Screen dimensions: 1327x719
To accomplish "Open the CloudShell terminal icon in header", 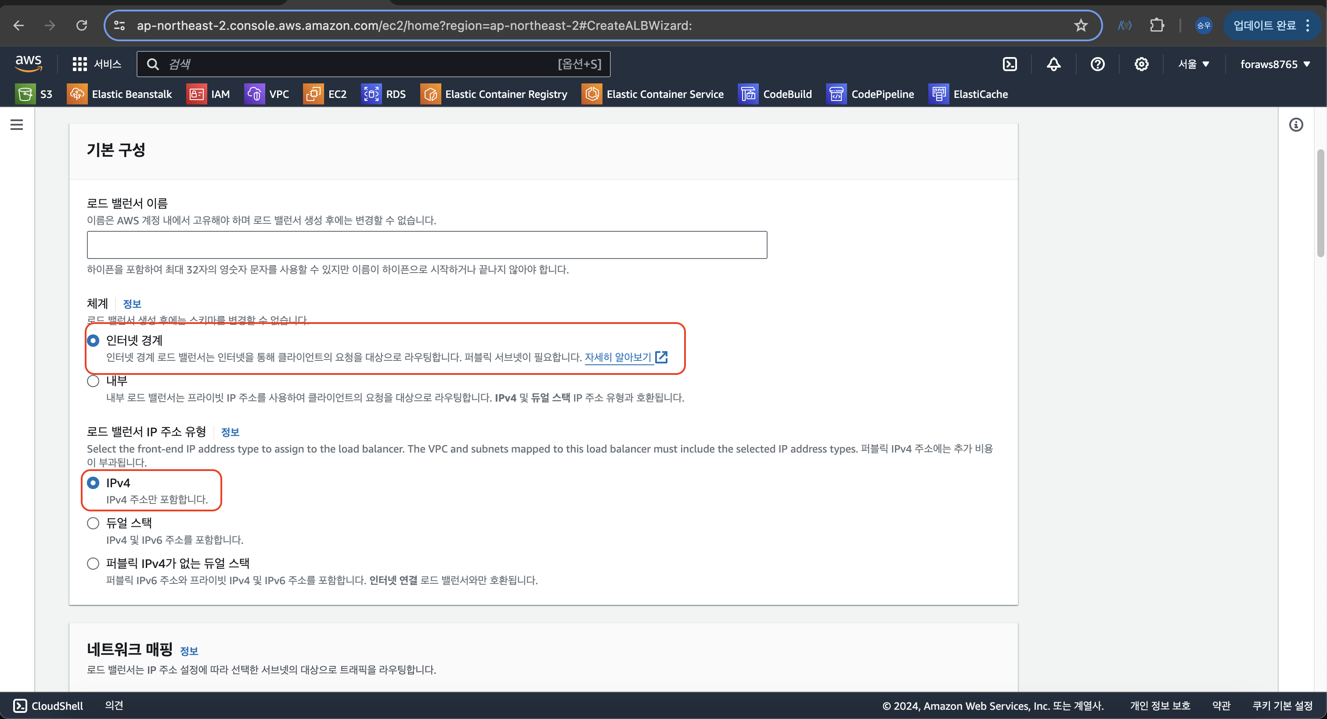I will [x=1010, y=65].
